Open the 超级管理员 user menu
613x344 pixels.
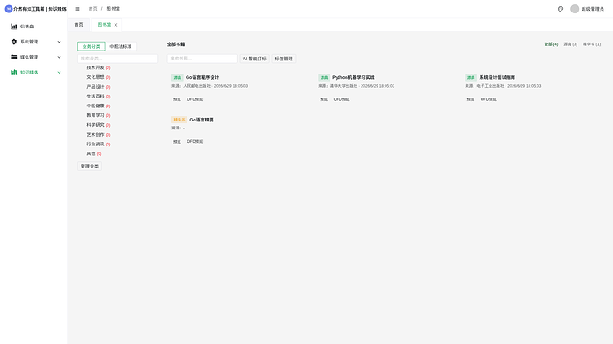(593, 9)
